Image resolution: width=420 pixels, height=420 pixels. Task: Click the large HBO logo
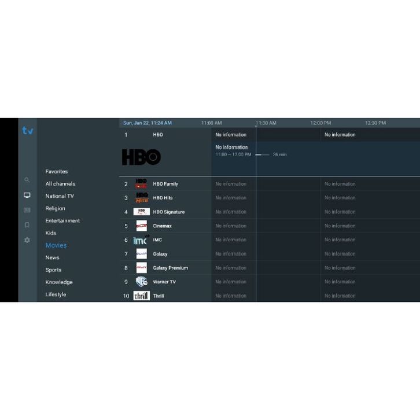tap(141, 157)
